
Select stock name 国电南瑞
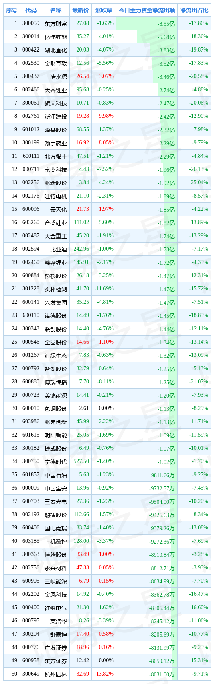click(x=56, y=528)
